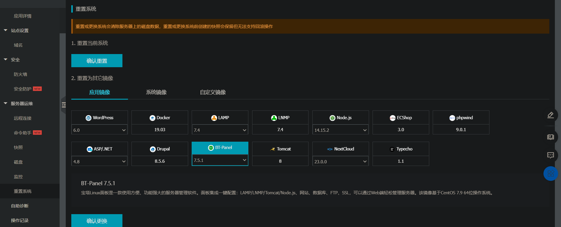Open the chat feedback icon on right edge
The image size is (561, 227).
point(550,155)
